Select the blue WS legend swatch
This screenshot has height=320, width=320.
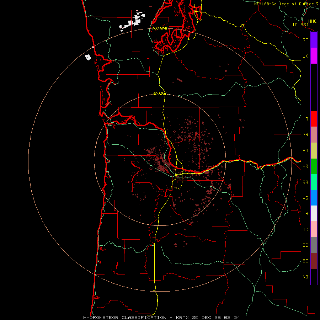pyautogui.click(x=314, y=198)
